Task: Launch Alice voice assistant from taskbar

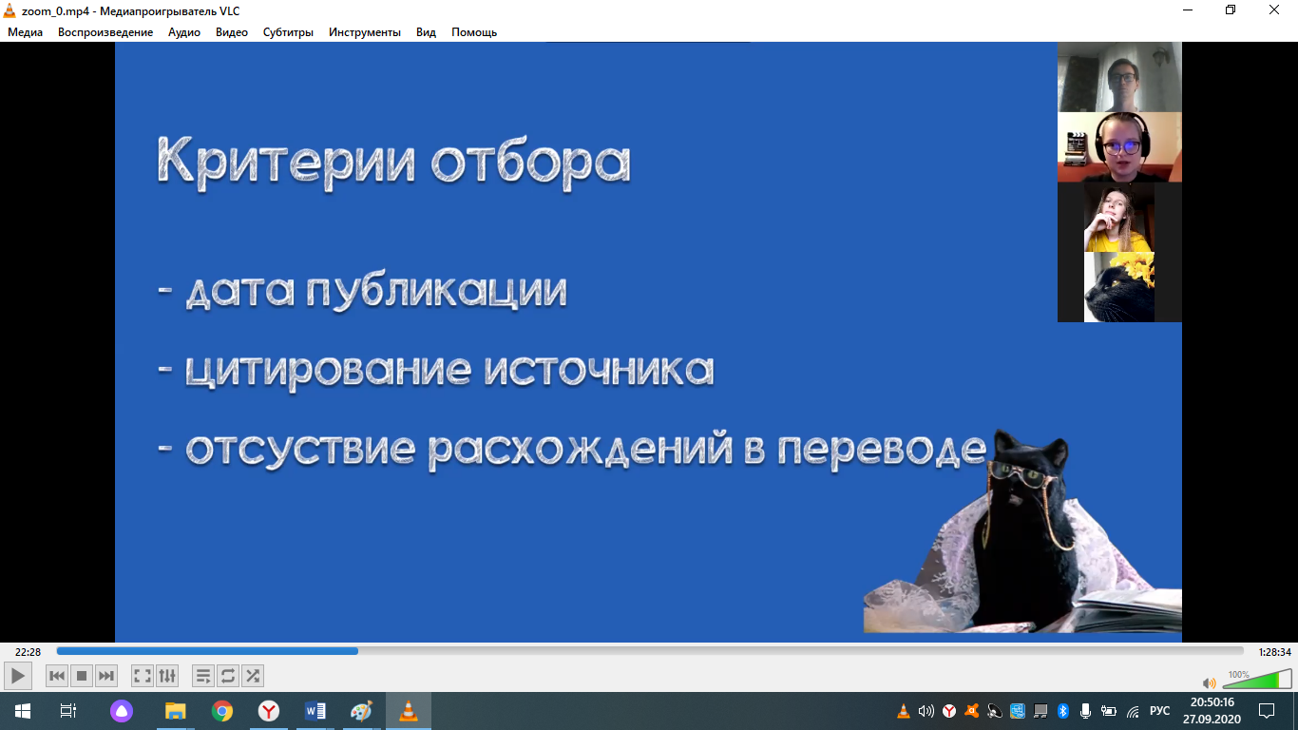Action: 121,711
